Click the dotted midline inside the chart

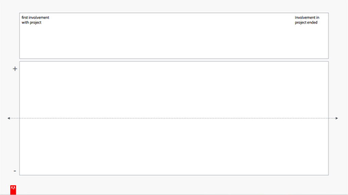[x=174, y=118]
